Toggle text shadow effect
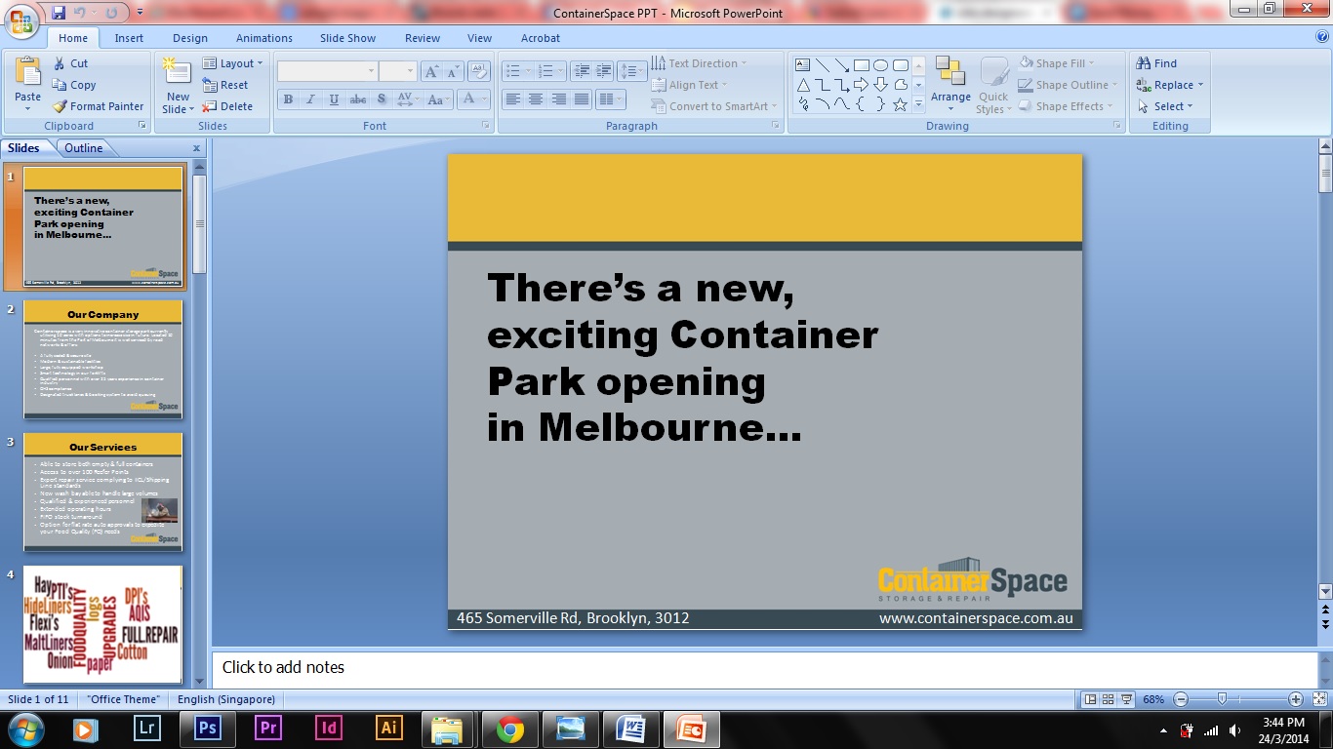 pos(382,99)
